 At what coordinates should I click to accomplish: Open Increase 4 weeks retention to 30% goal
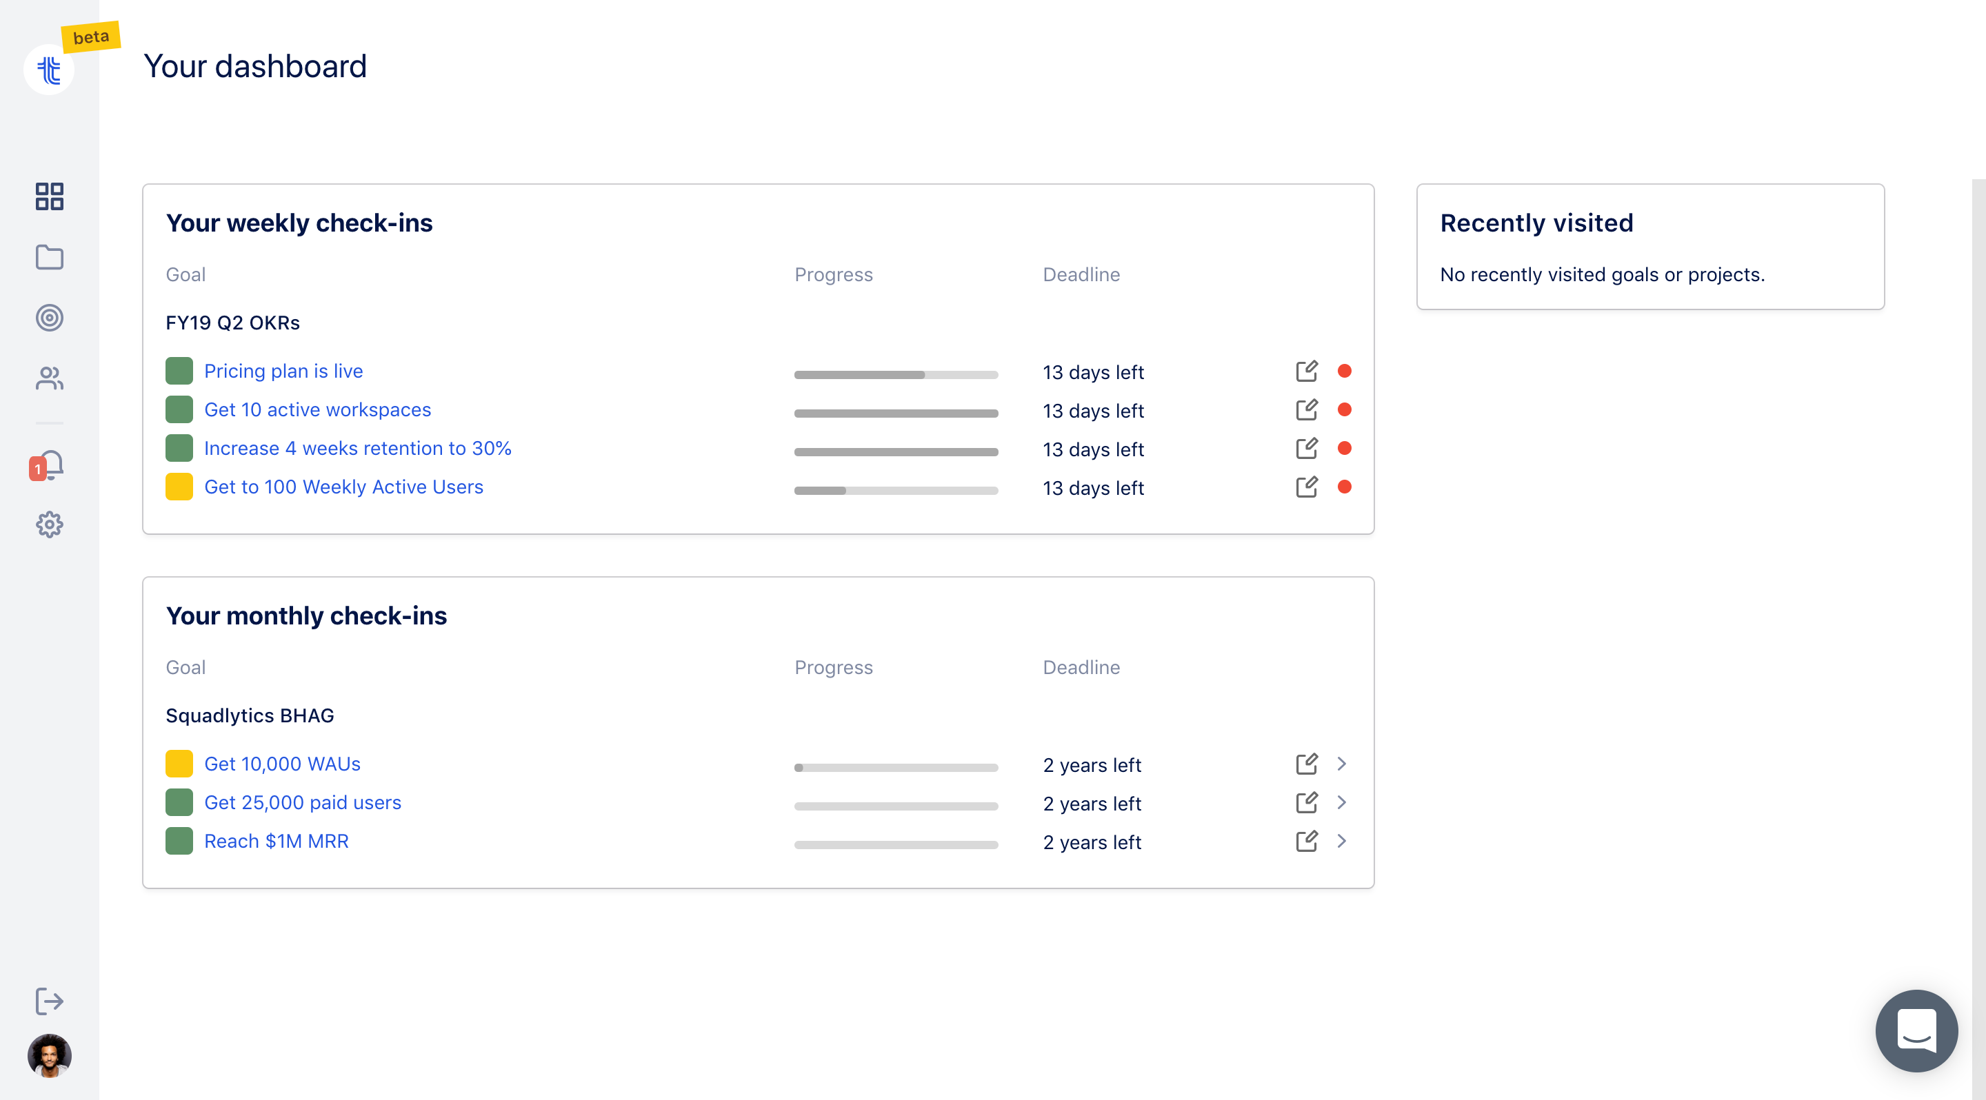tap(358, 448)
